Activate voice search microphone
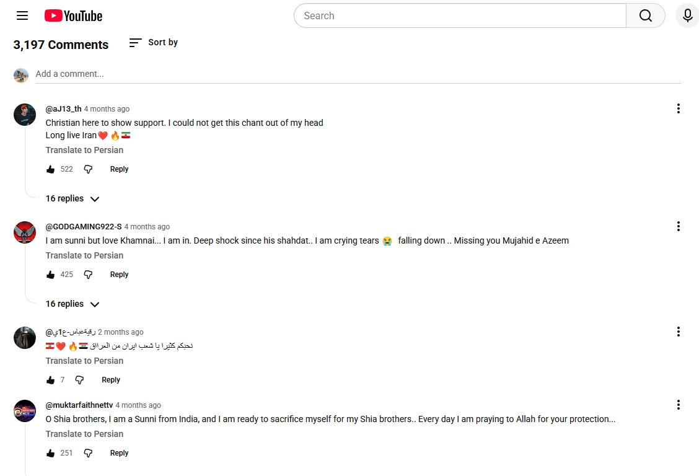Screen dimensions: 699x476 tap(687, 15)
